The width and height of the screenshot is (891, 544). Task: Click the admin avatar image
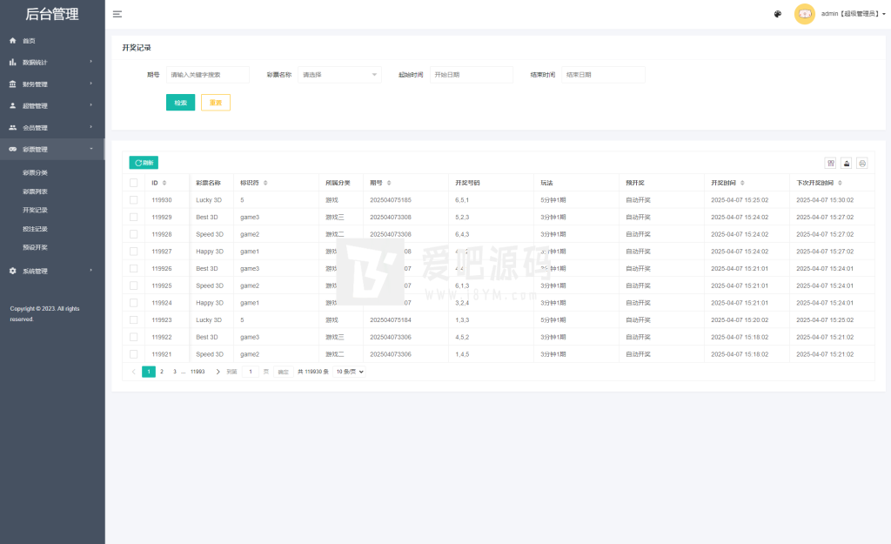(804, 14)
